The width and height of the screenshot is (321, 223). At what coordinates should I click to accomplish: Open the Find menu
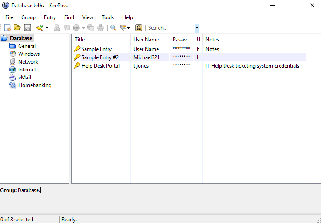click(x=69, y=17)
